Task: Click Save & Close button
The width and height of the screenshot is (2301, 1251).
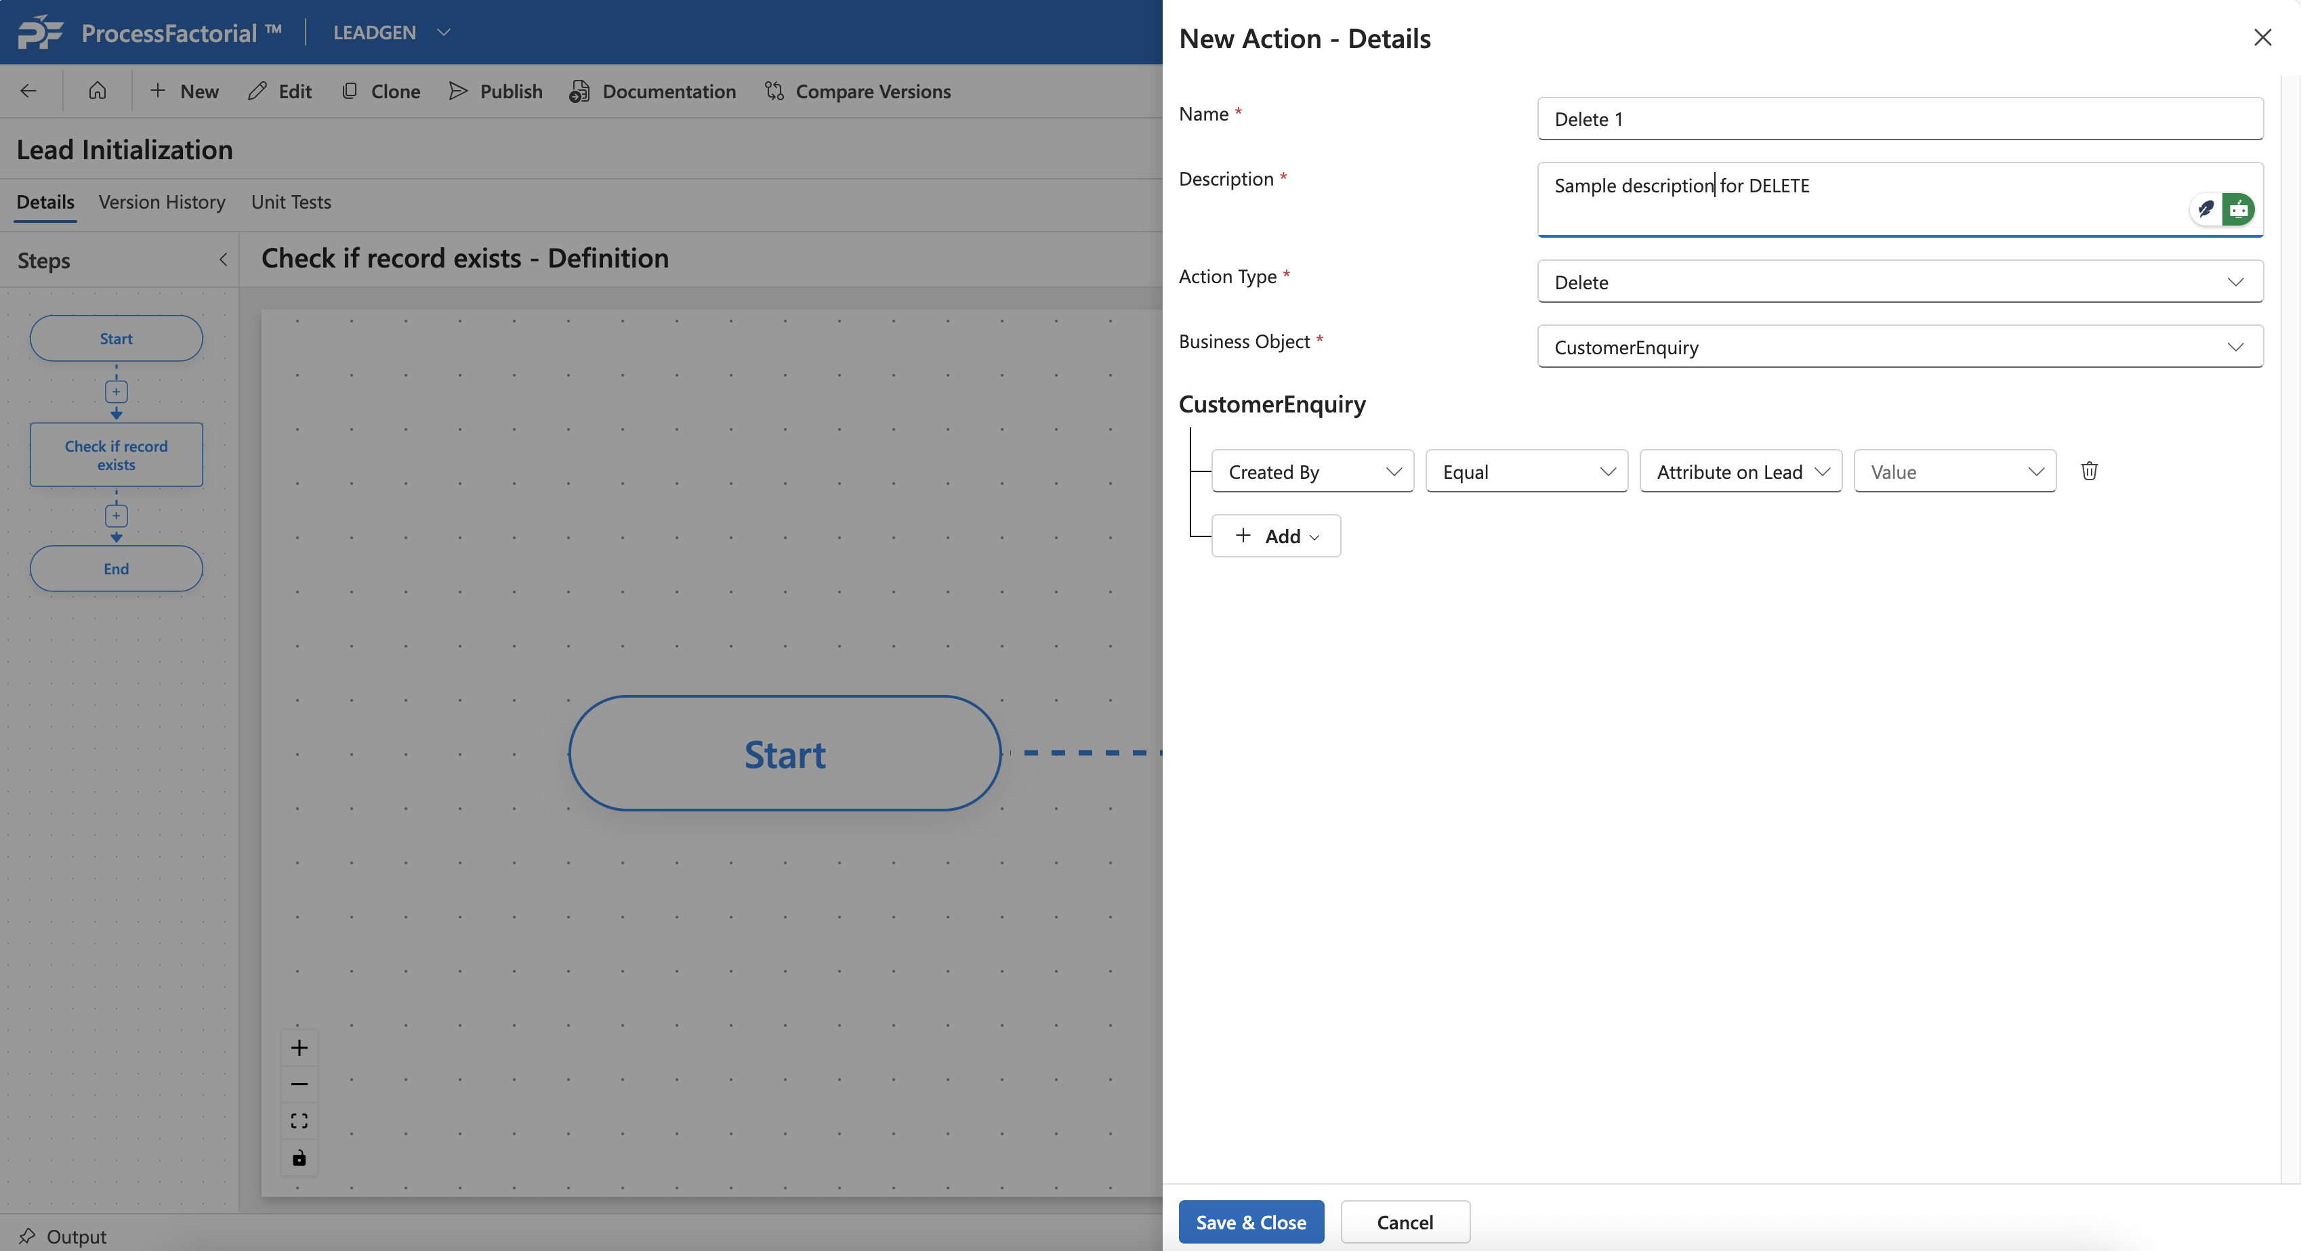Action: 1251,1221
